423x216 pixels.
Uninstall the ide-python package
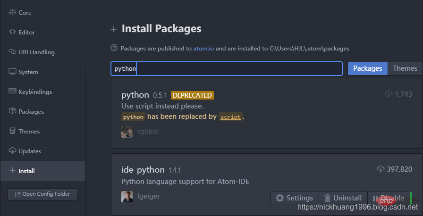[x=343, y=198]
